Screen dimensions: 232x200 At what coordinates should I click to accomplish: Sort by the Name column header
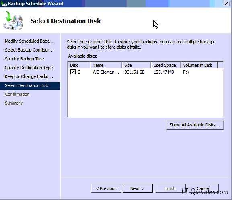[106, 65]
